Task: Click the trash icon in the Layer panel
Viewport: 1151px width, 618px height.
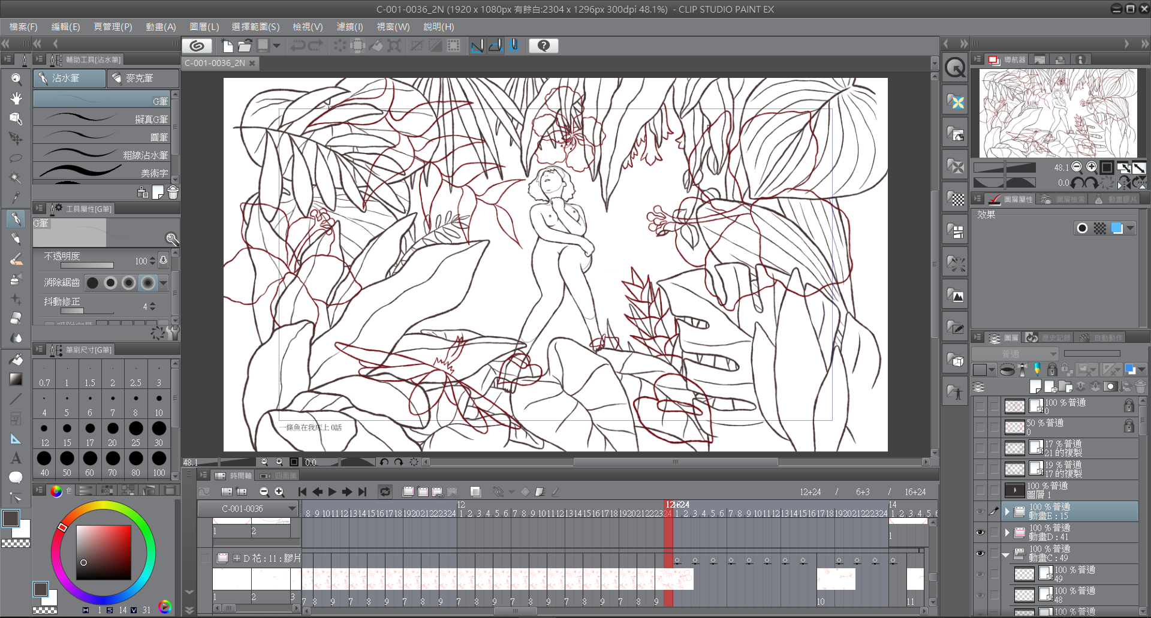Action: [1140, 387]
